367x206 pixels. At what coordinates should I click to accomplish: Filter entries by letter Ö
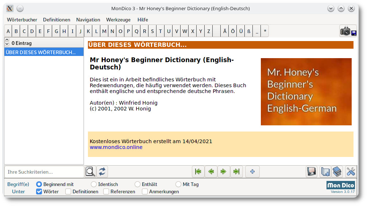(233, 31)
